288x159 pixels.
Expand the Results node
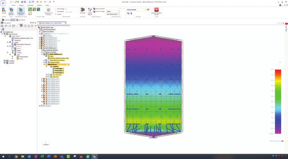click(8, 52)
